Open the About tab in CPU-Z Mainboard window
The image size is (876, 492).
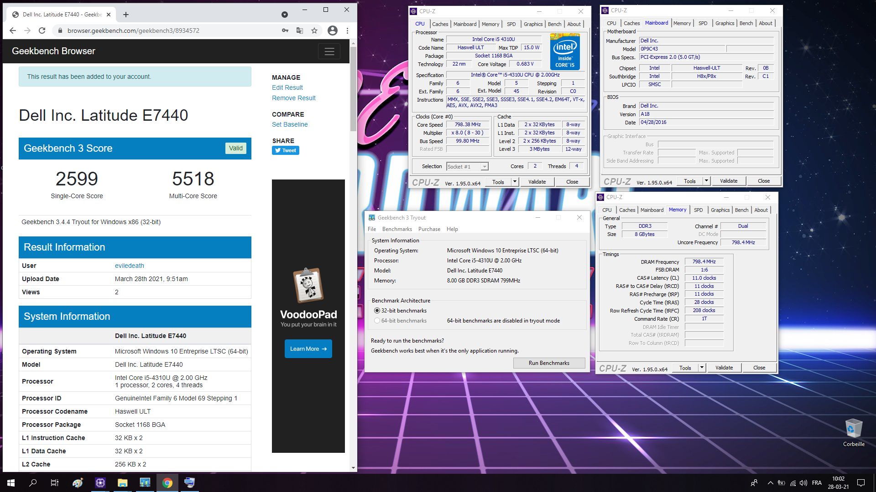(766, 23)
